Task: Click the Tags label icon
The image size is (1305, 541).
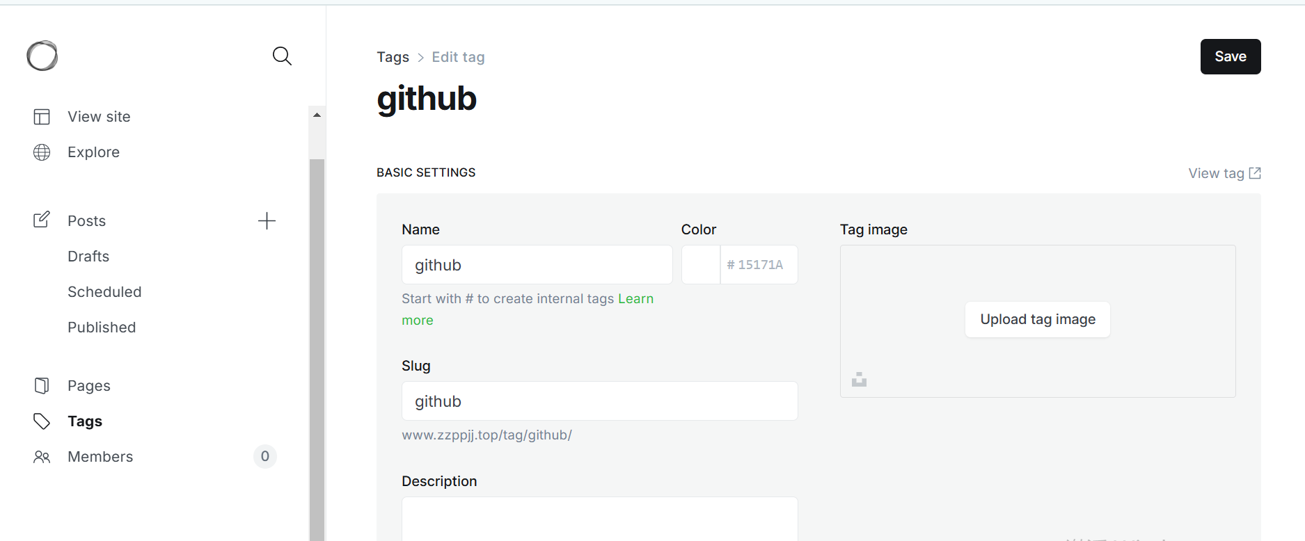Action: pos(42,421)
